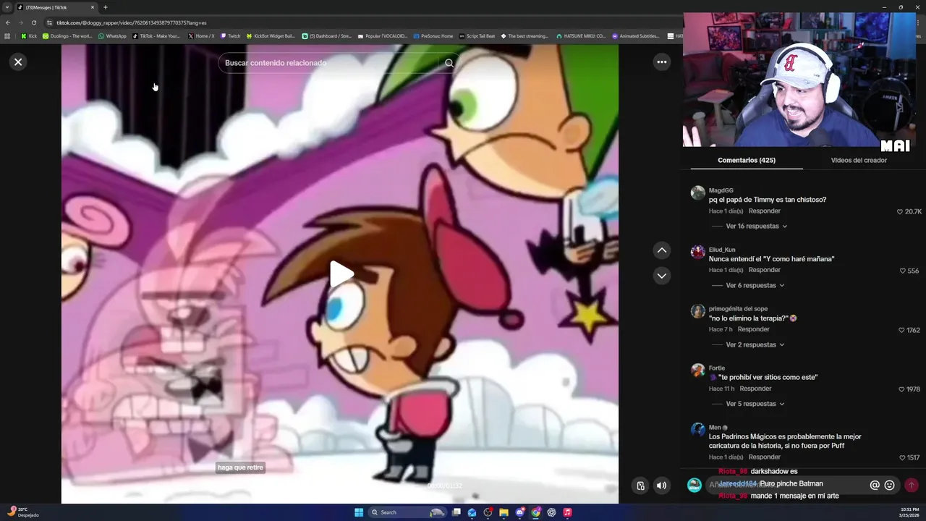926x521 pixels.
Task: Post comment with red arrow button
Action: click(x=912, y=485)
